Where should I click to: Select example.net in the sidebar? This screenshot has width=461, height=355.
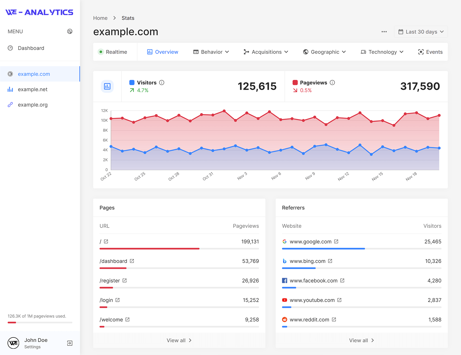coord(32,89)
